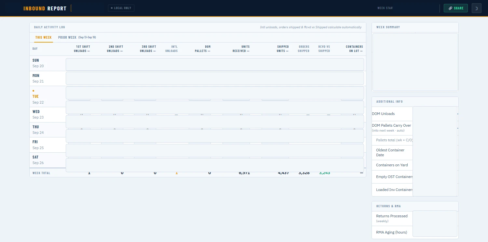Image resolution: width=488 pixels, height=242 pixels.
Task: Click the Day column header
Action: pos(35,49)
